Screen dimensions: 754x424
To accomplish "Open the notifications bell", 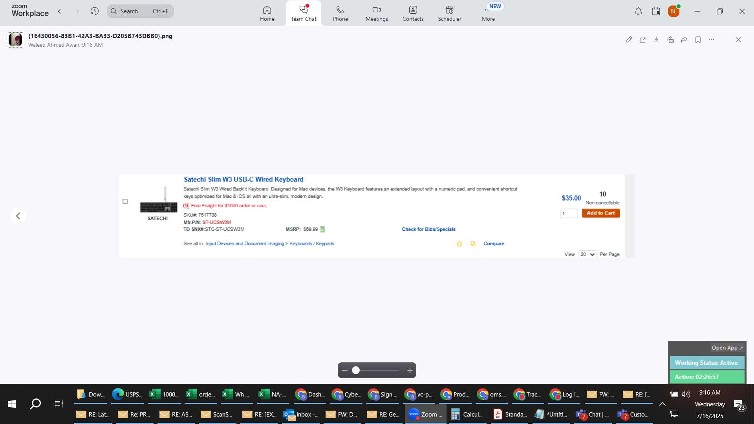I will (638, 11).
